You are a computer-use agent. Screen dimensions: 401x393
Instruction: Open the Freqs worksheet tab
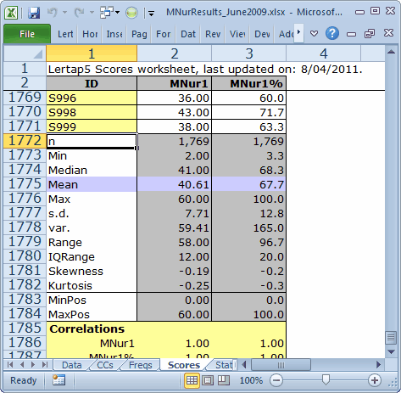(141, 365)
